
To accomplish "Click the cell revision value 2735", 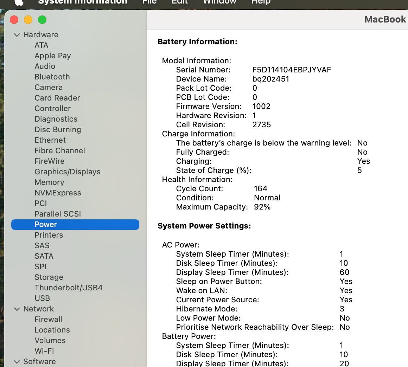I will [x=261, y=124].
